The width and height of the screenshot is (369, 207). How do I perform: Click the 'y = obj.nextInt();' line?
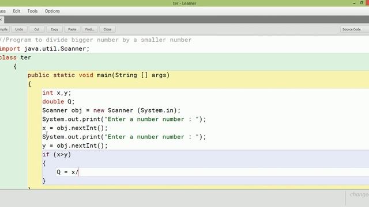click(x=75, y=145)
